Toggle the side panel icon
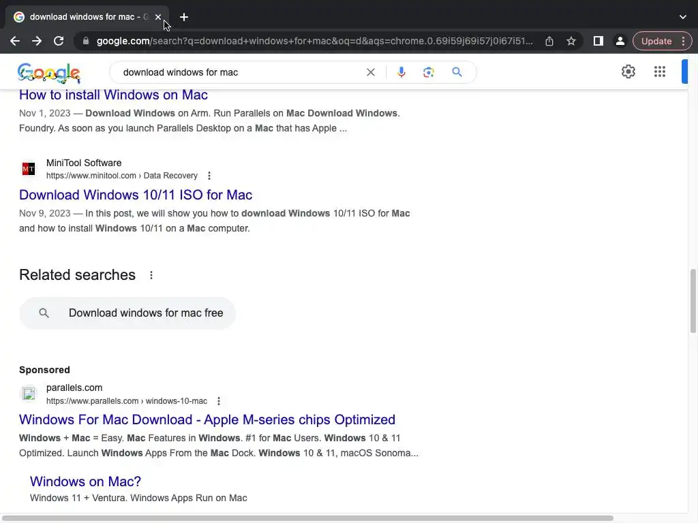The height and width of the screenshot is (523, 698). point(598,41)
